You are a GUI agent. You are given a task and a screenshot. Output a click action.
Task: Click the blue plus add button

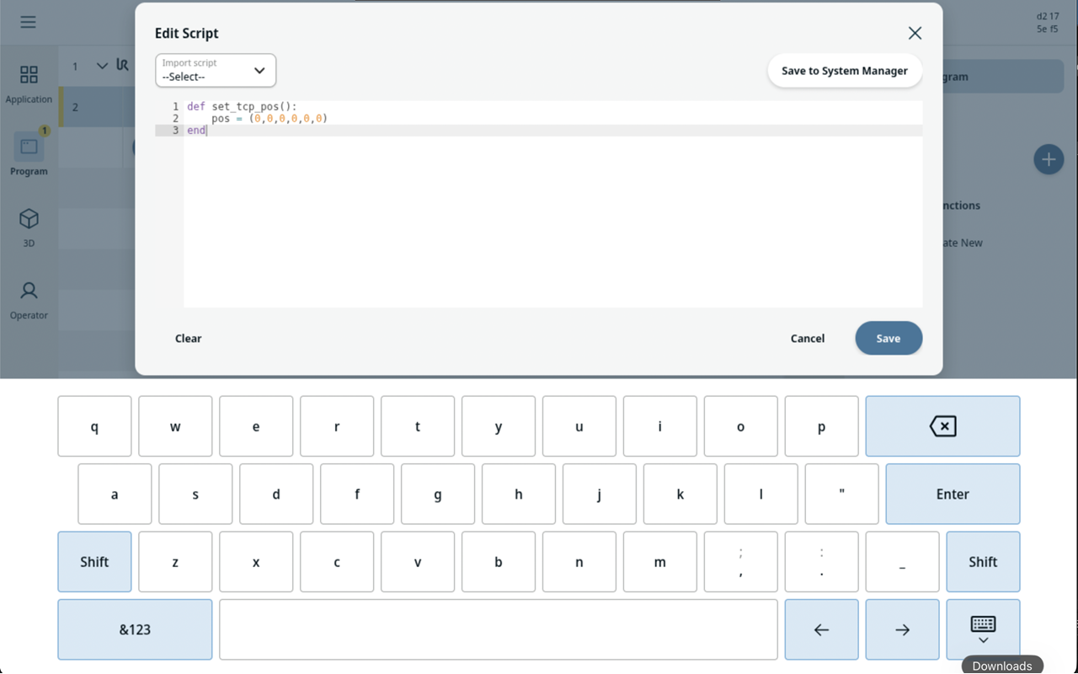pyautogui.click(x=1049, y=159)
